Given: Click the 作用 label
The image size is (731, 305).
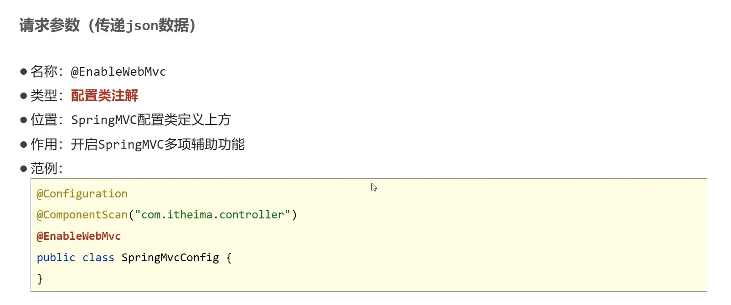Looking at the screenshot, I should pos(44,145).
